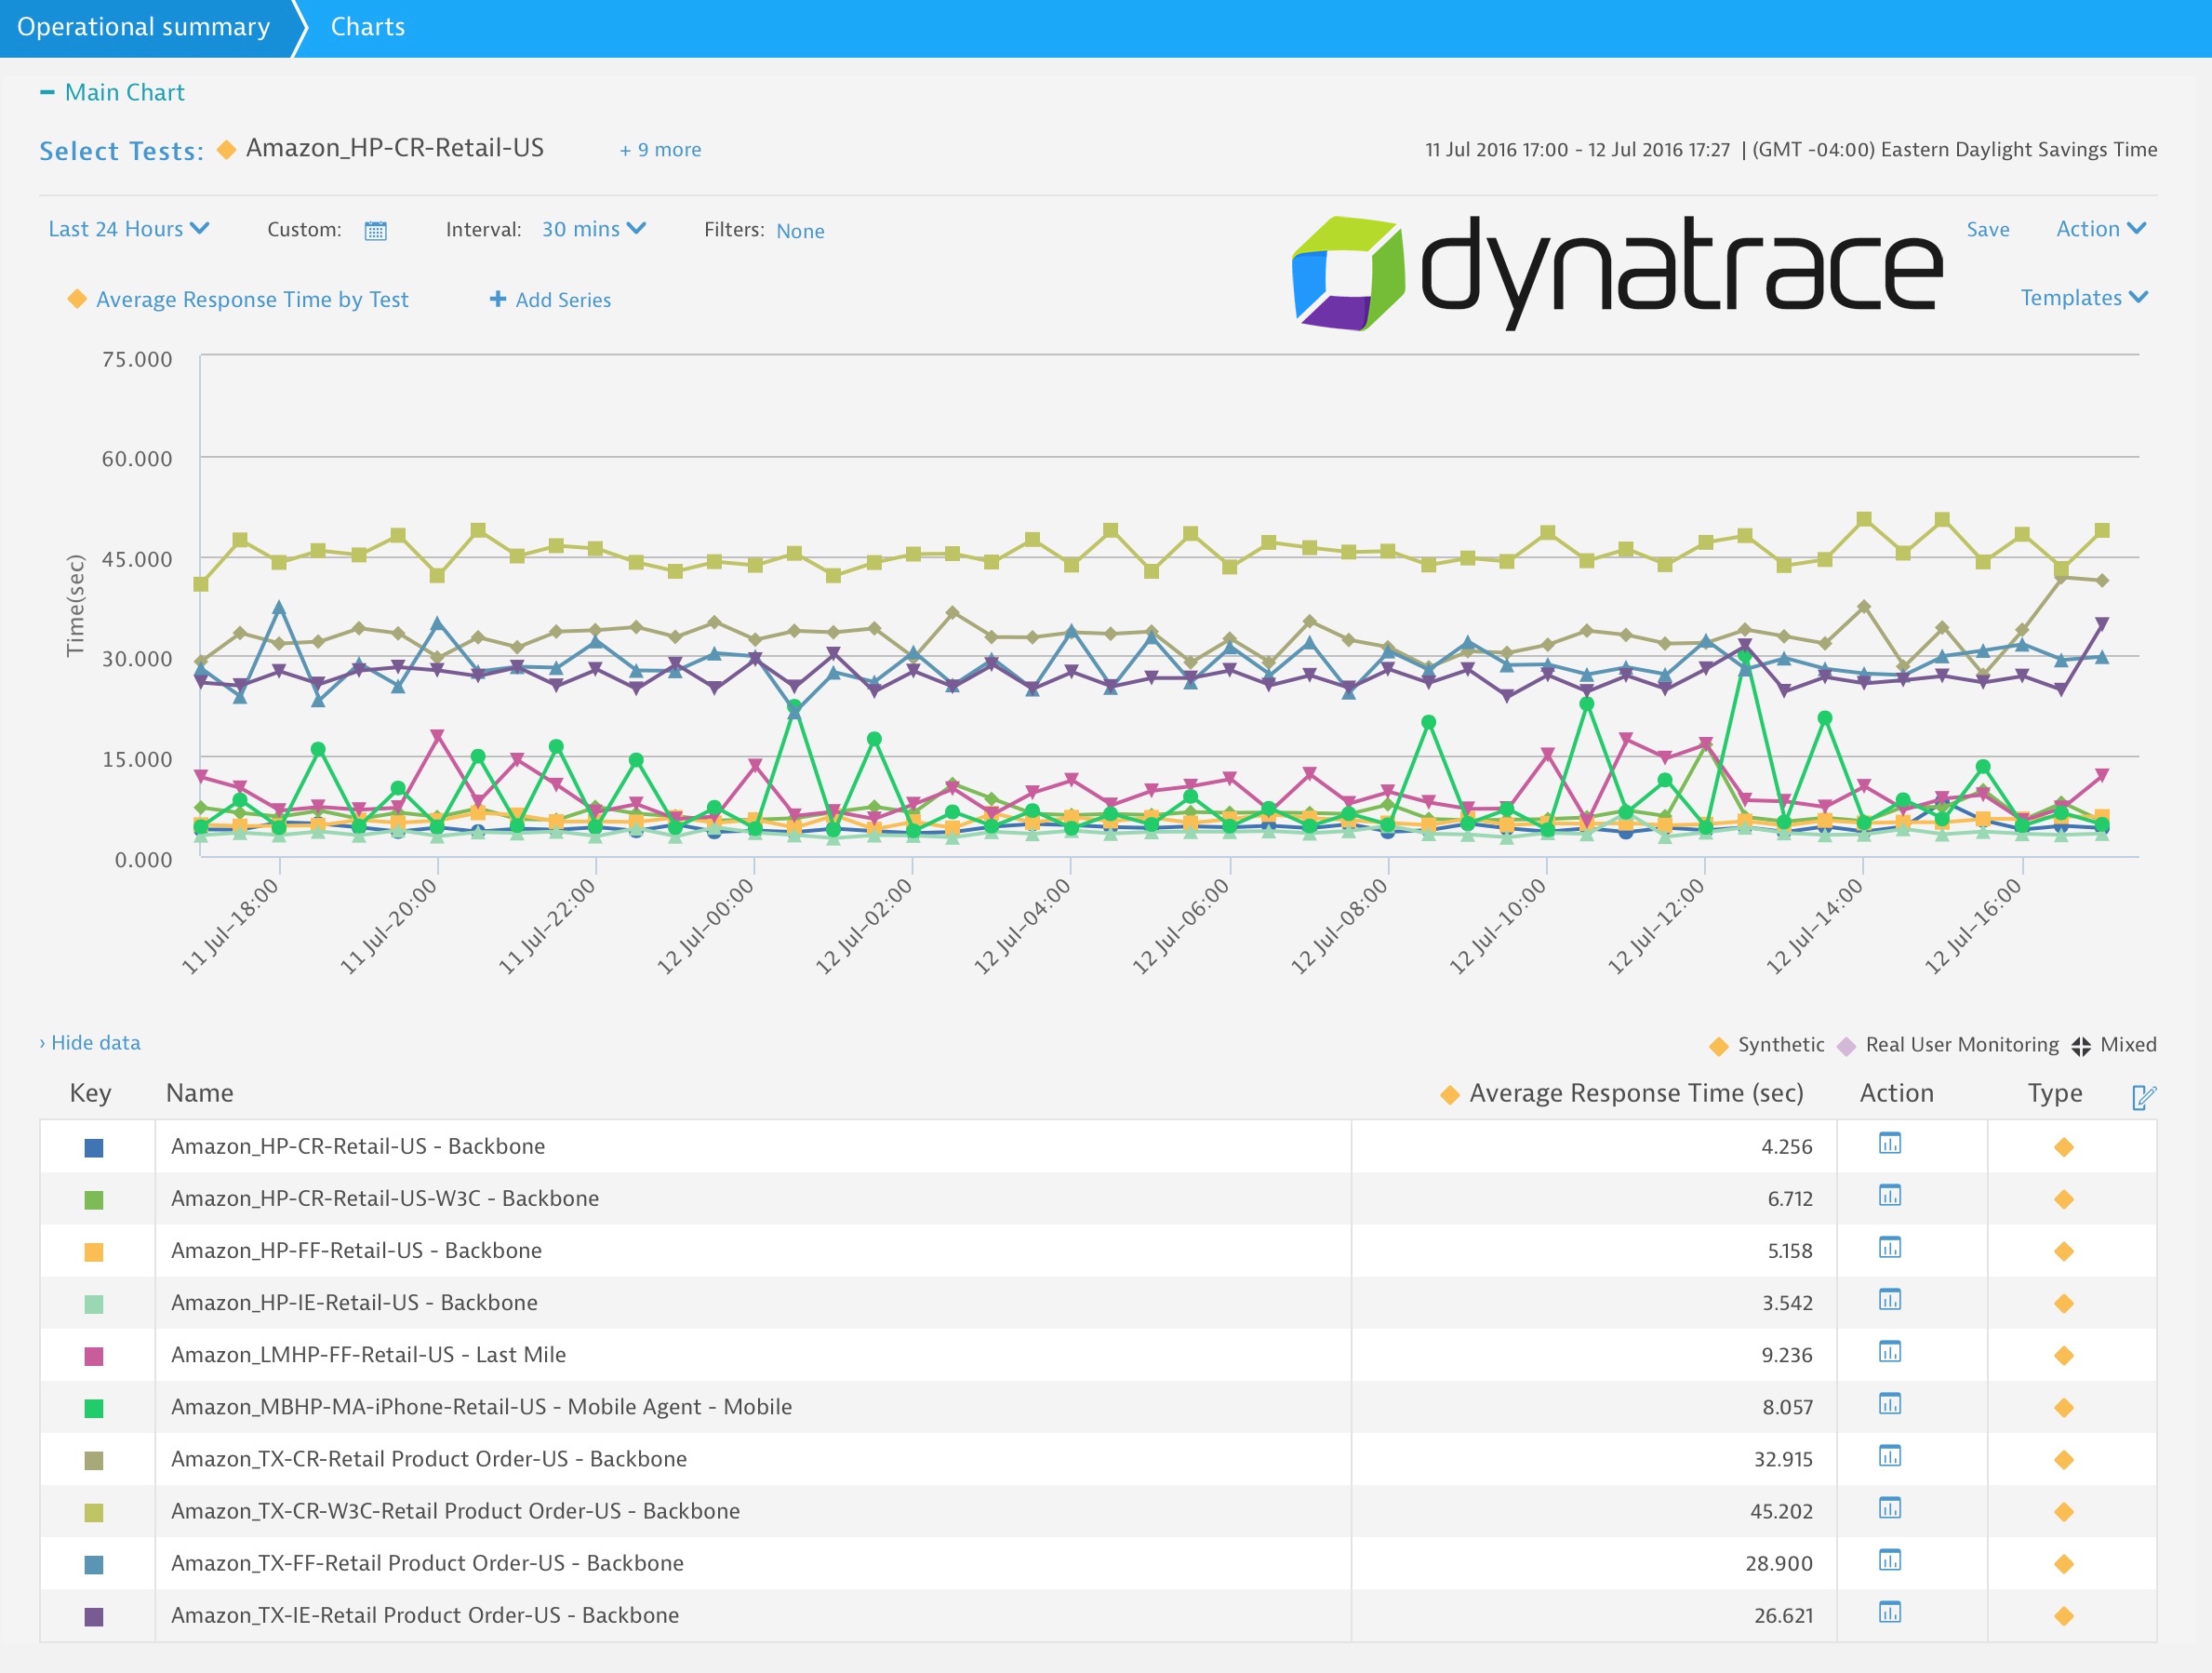Click the purple key swatch for TX-IE-Retail
The height and width of the screenshot is (1673, 2212).
[x=94, y=1616]
